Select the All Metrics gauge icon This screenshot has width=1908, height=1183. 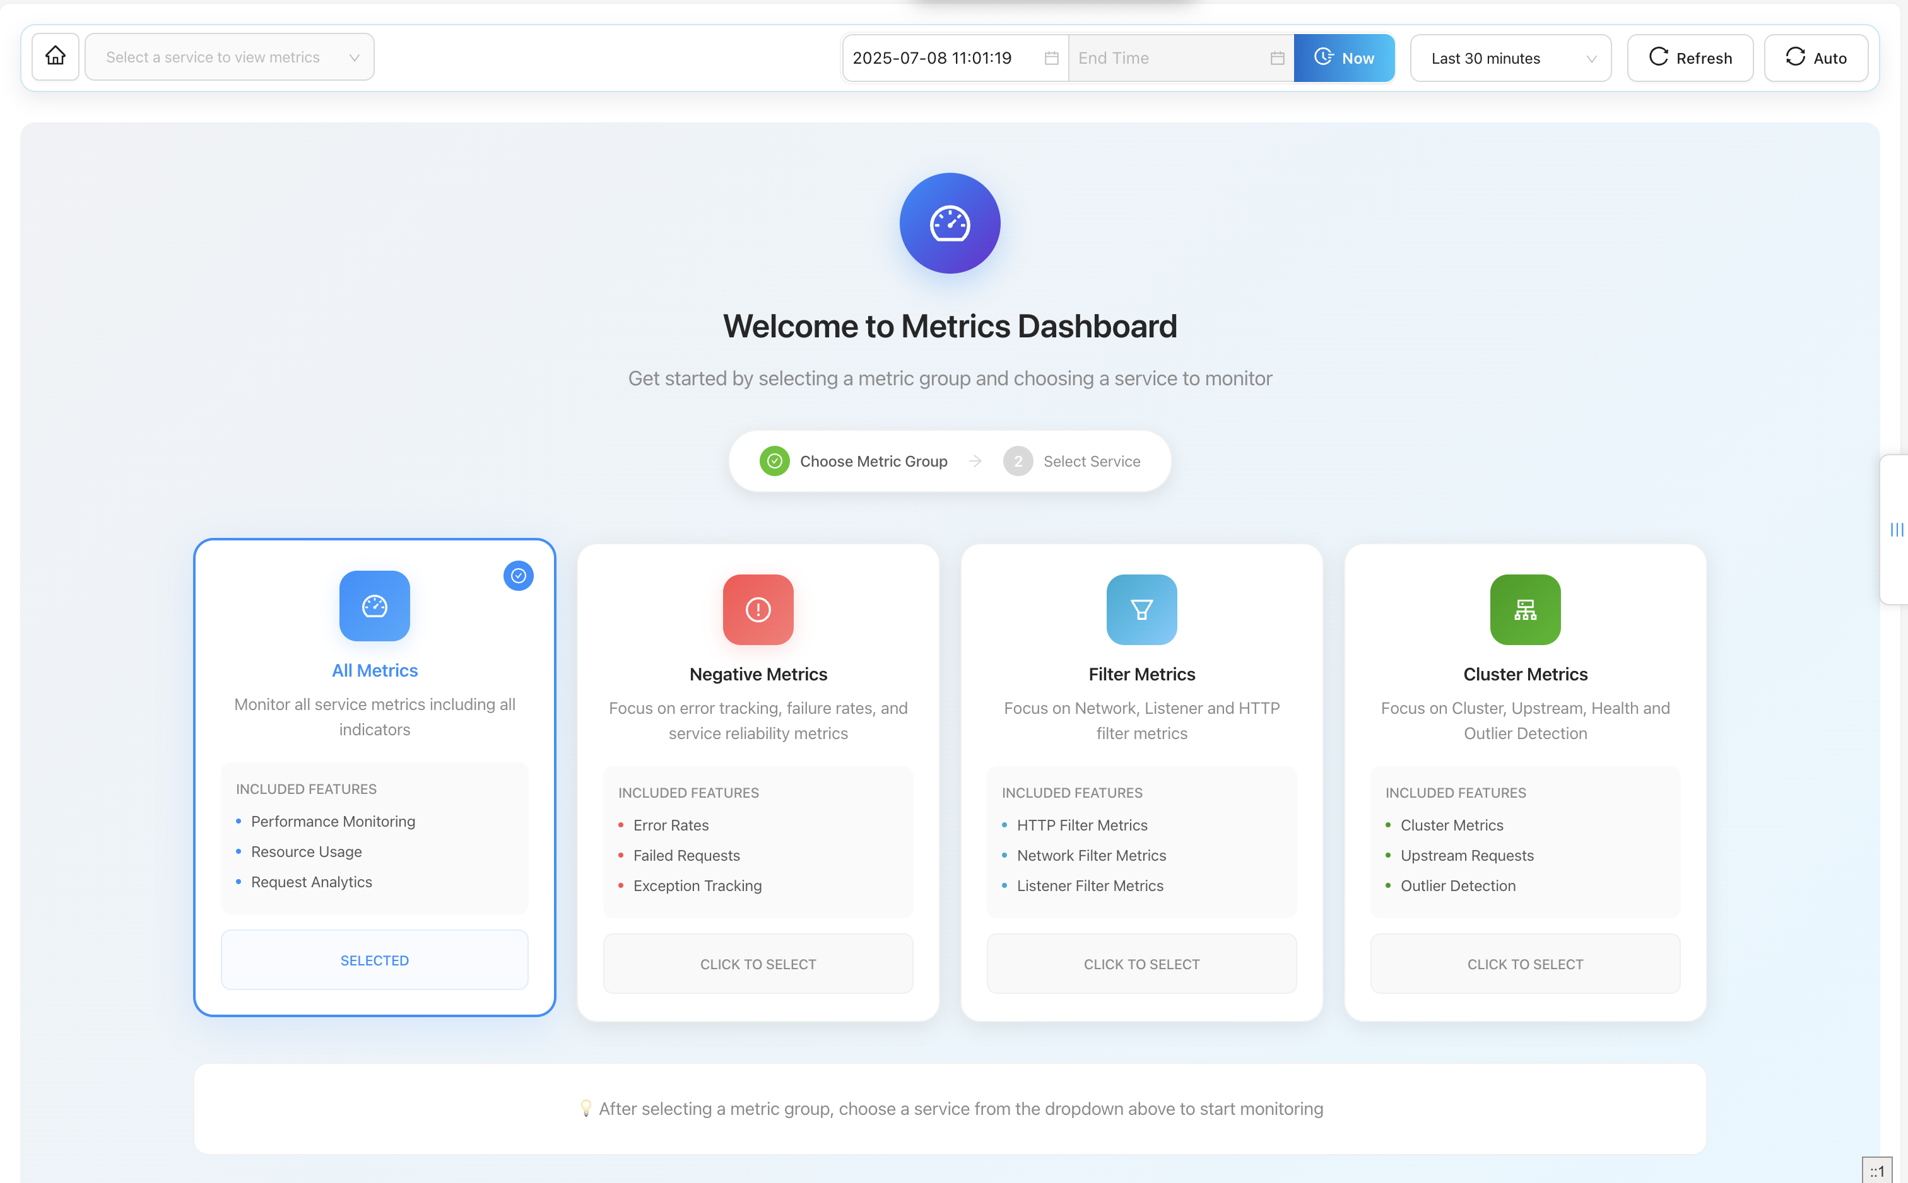pyautogui.click(x=374, y=605)
